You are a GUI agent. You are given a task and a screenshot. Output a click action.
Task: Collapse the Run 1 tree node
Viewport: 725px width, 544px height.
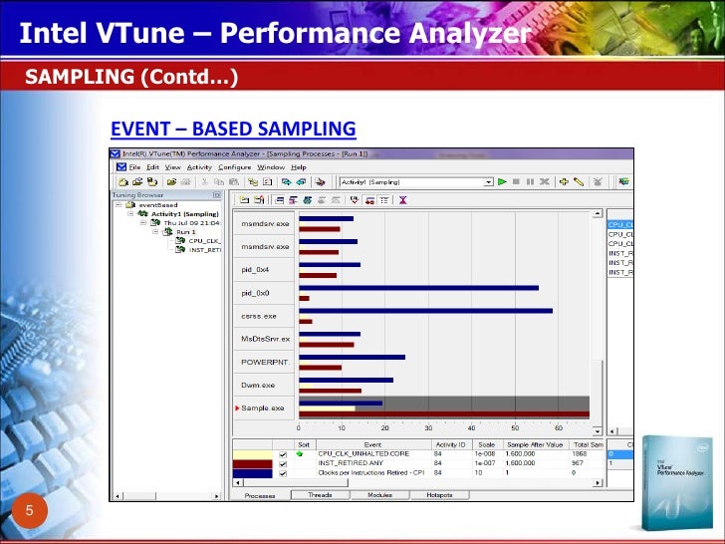click(155, 231)
